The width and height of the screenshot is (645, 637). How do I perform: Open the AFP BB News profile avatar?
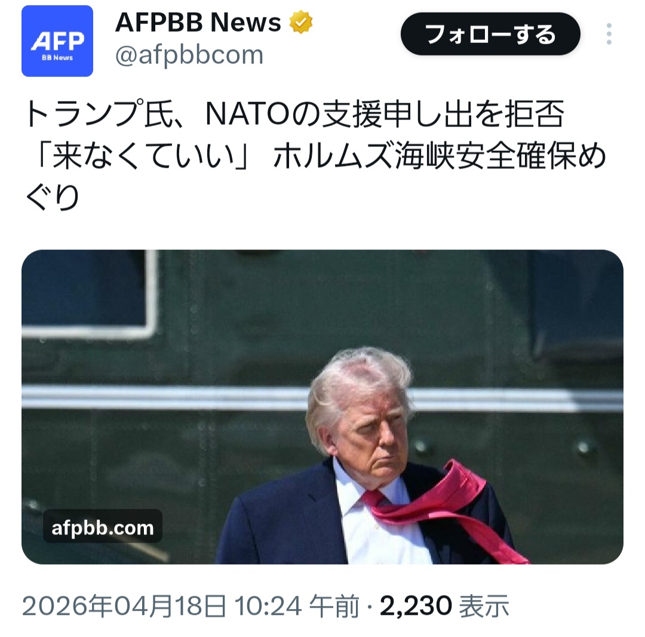[x=57, y=41]
